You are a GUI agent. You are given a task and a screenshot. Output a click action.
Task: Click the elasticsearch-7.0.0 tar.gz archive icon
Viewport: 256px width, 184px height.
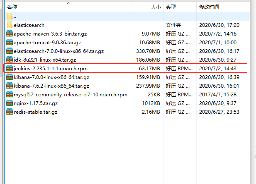(10, 51)
